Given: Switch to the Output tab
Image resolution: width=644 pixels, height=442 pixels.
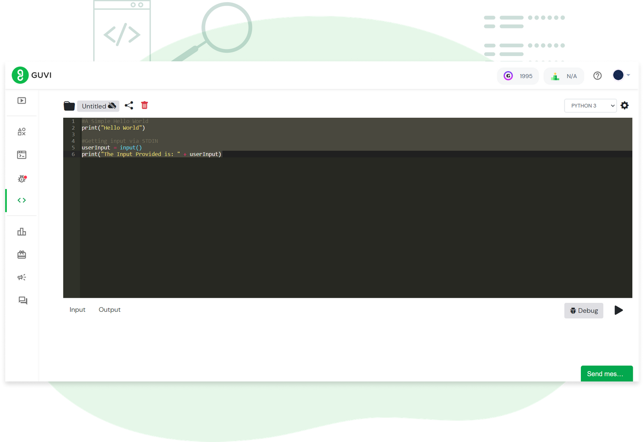Looking at the screenshot, I should [109, 310].
